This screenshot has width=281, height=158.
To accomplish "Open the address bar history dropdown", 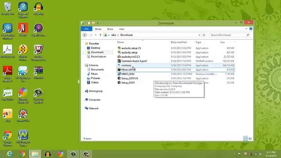I will [x=199, y=35].
